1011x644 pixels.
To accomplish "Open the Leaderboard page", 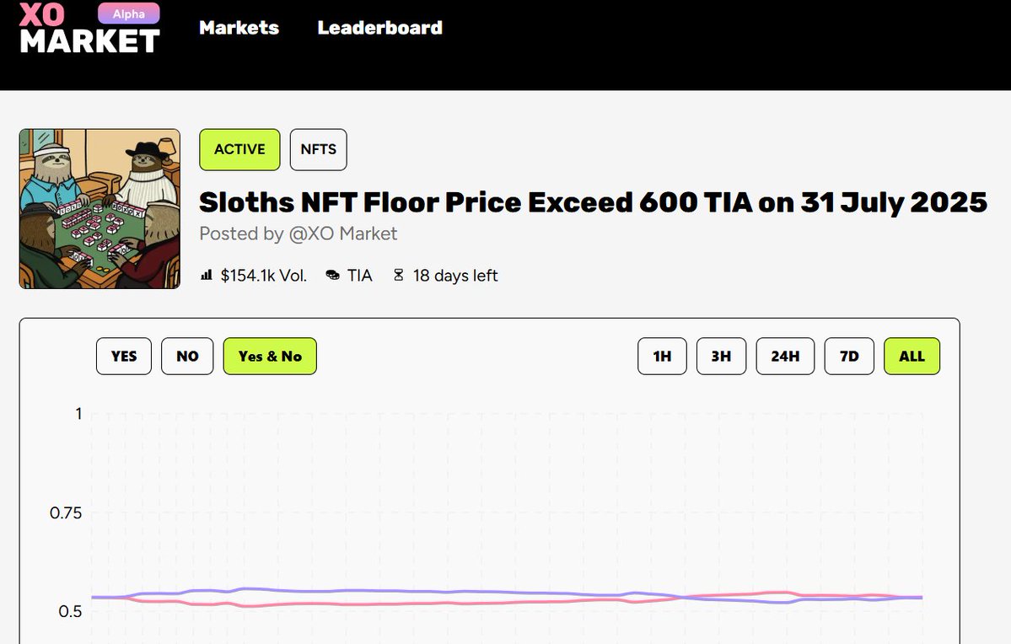I will pyautogui.click(x=379, y=28).
